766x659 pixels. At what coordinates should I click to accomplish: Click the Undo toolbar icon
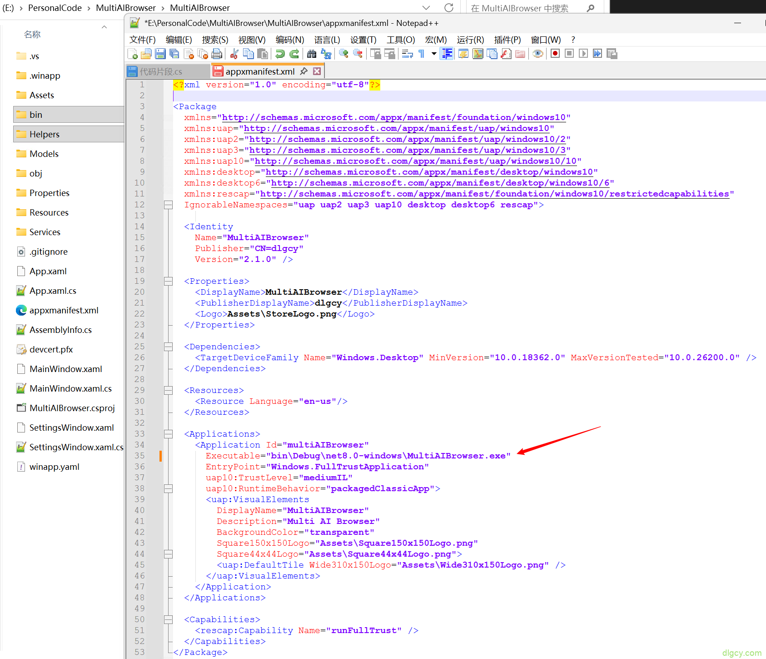pos(280,54)
